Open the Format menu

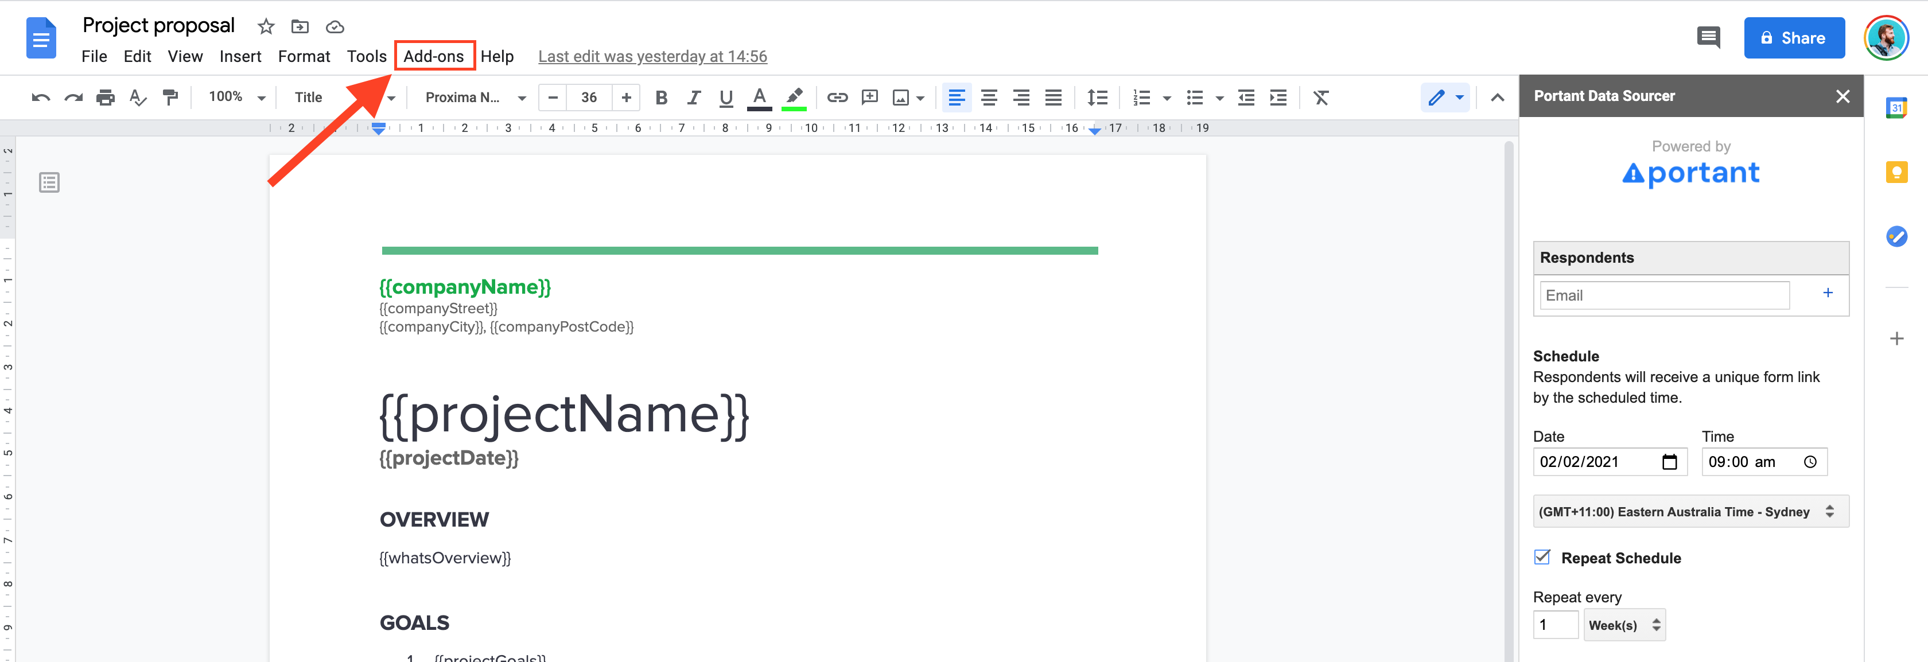click(x=304, y=56)
